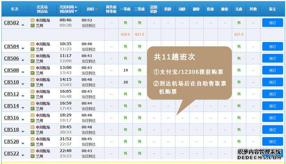The width and height of the screenshot is (286, 164).
Task: Click green arrival station icon for C8522
Action: click(x=33, y=156)
